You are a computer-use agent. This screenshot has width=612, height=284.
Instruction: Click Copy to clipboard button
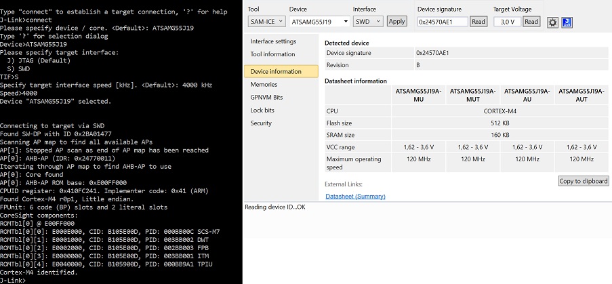584,181
